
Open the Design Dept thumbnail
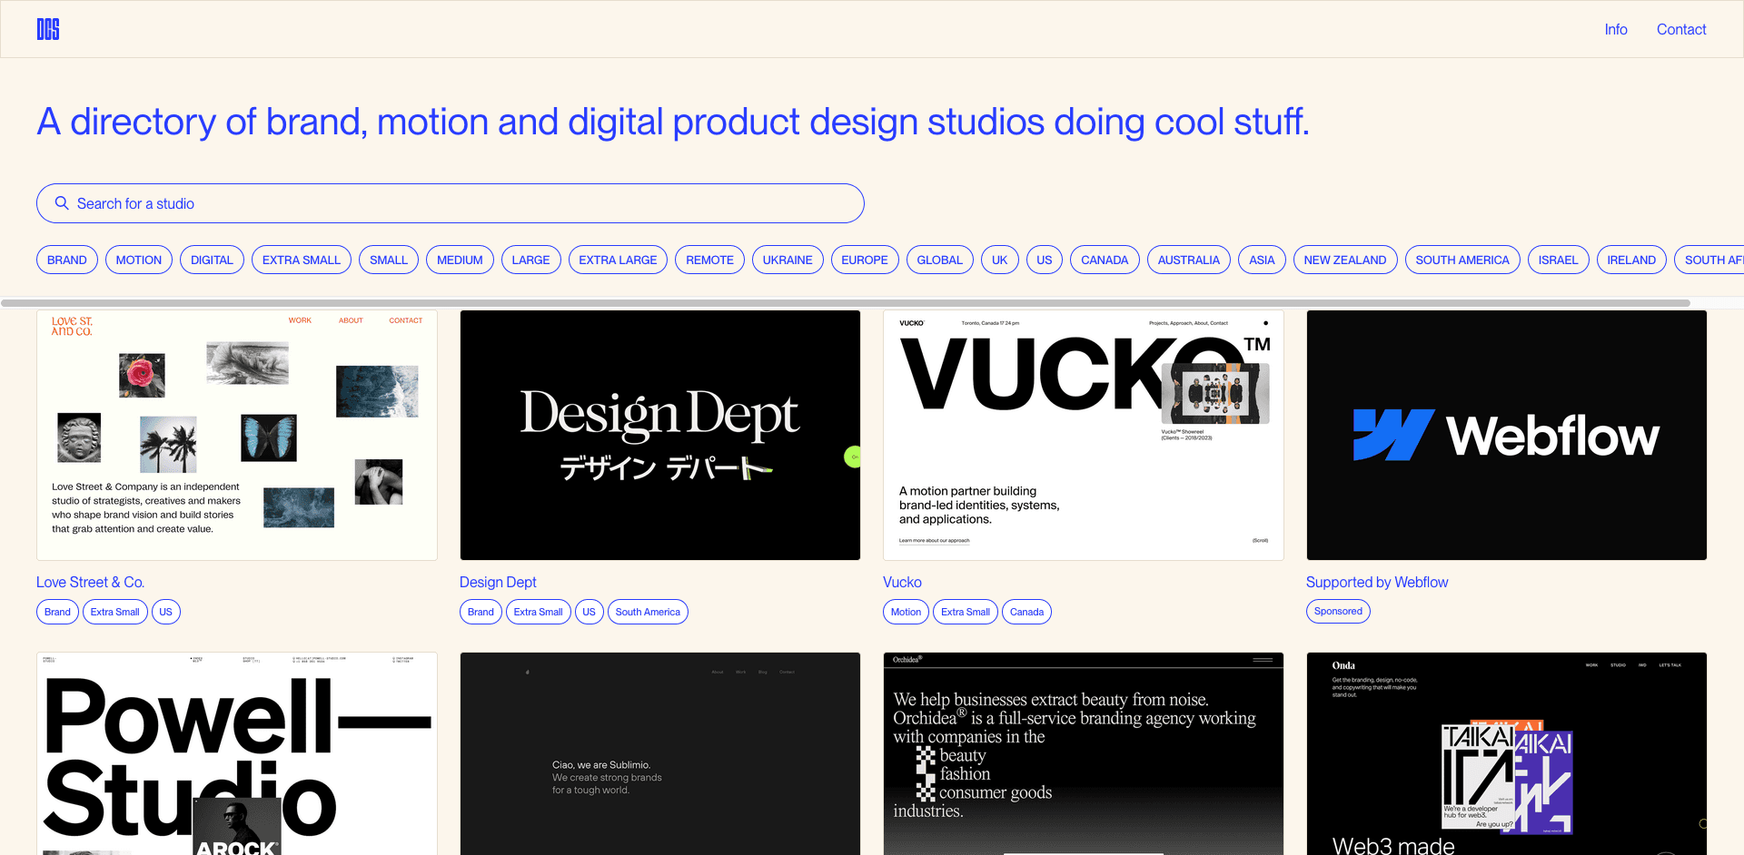point(660,435)
